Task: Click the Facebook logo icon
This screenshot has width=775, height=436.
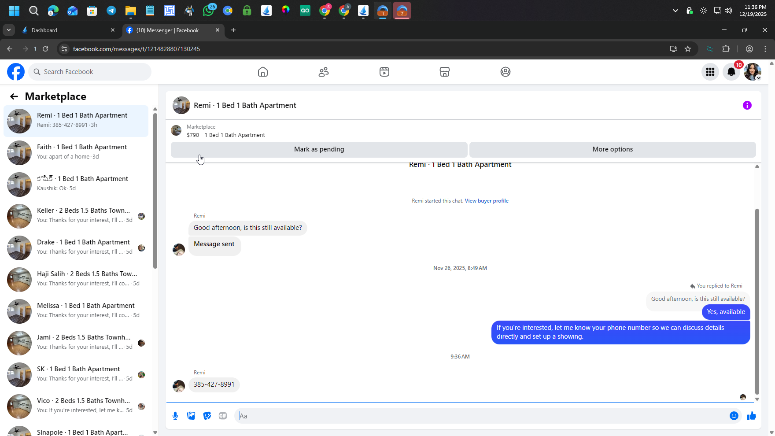Action: click(16, 72)
